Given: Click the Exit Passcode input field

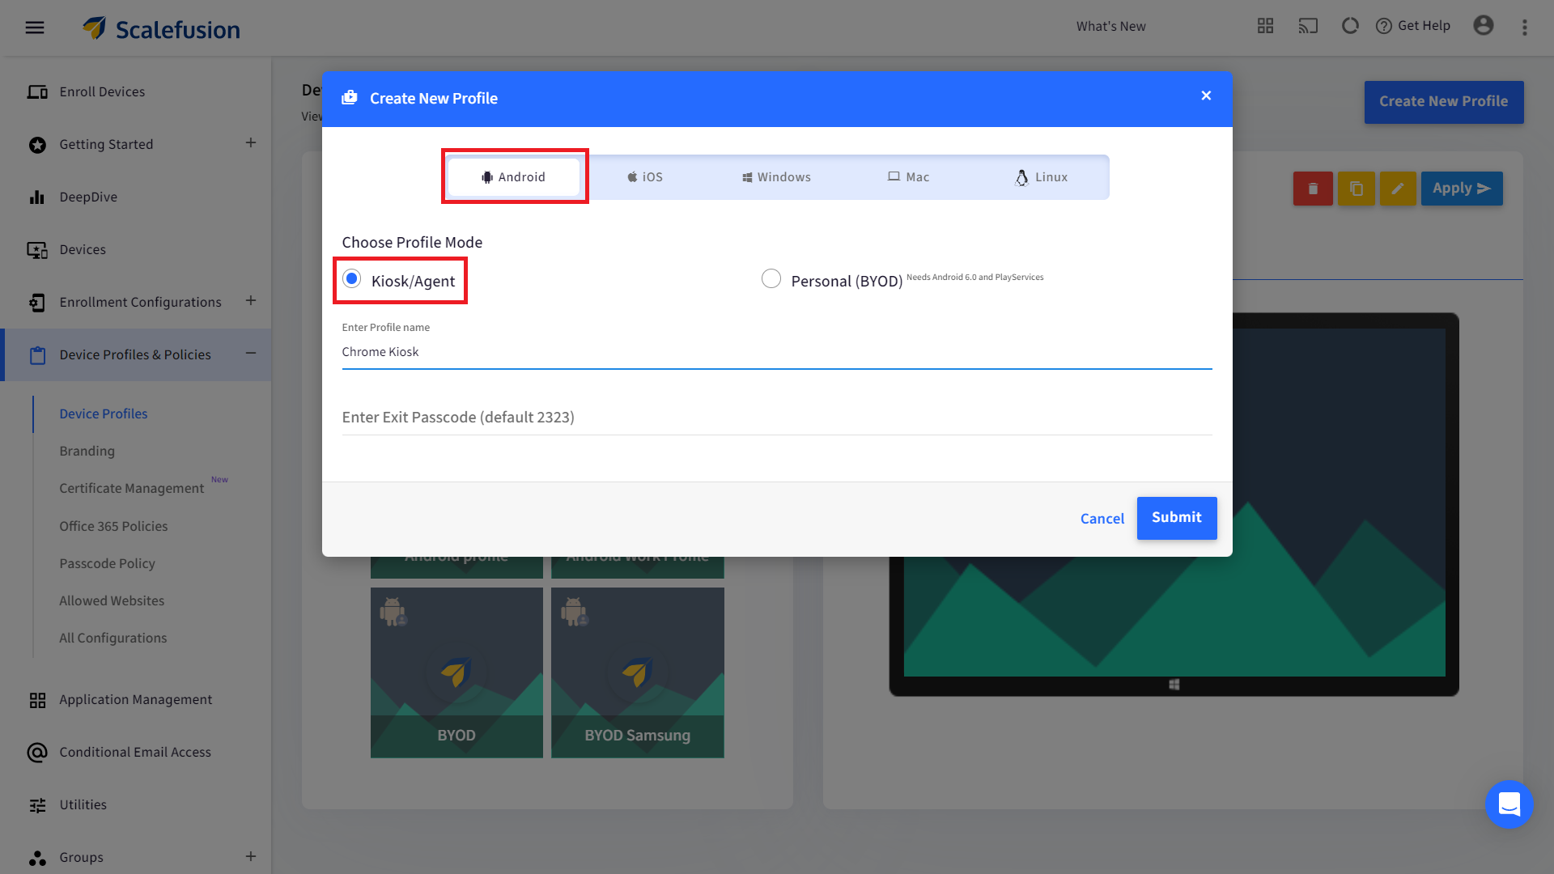Looking at the screenshot, I should [776, 418].
